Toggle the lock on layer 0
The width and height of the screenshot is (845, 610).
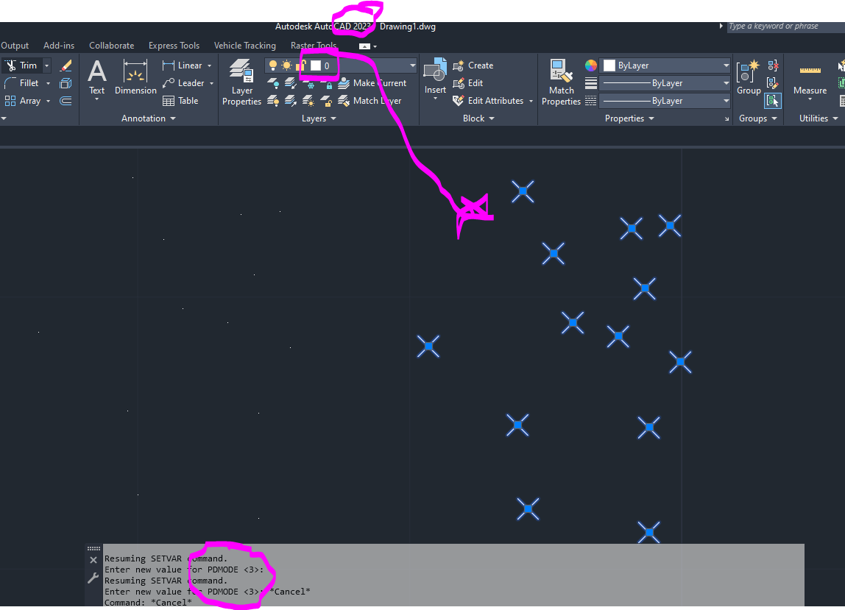click(300, 65)
